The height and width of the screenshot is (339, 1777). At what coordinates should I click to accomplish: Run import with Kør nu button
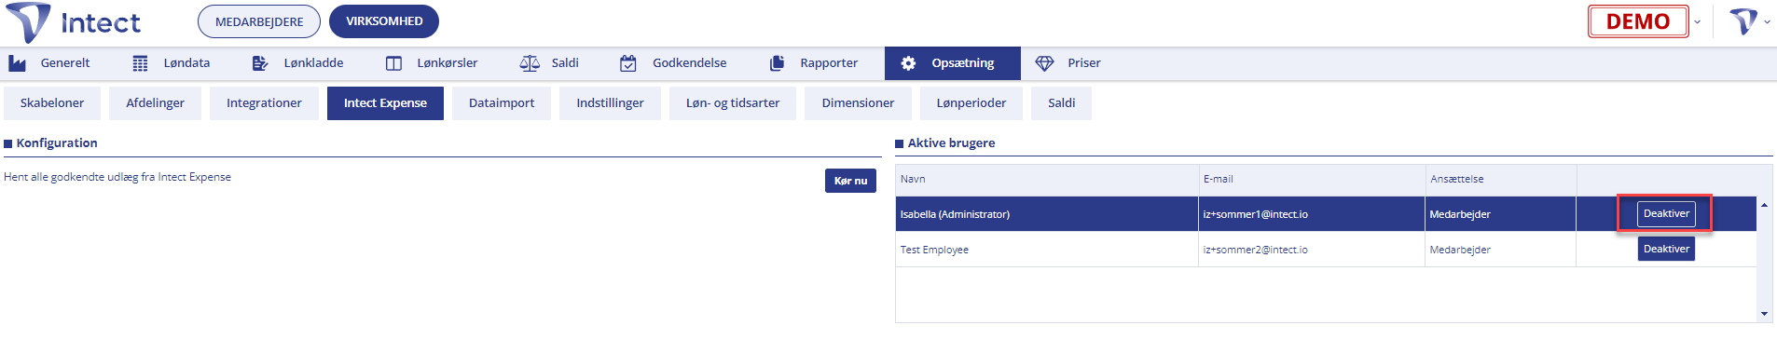pos(850,181)
